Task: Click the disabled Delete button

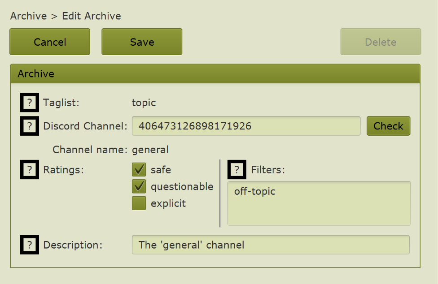Action: [381, 42]
